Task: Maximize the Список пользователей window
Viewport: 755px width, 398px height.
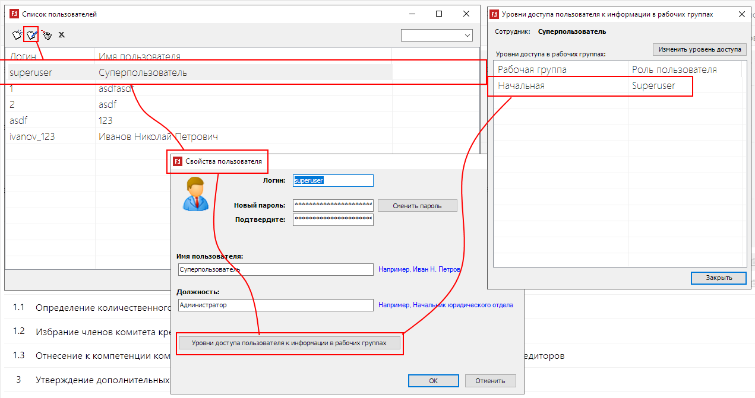Action: click(x=439, y=14)
